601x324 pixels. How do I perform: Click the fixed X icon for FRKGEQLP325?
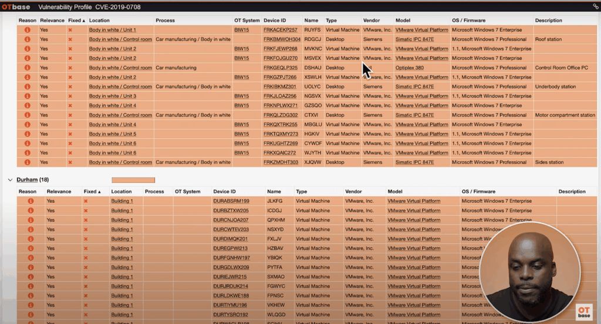click(70, 68)
